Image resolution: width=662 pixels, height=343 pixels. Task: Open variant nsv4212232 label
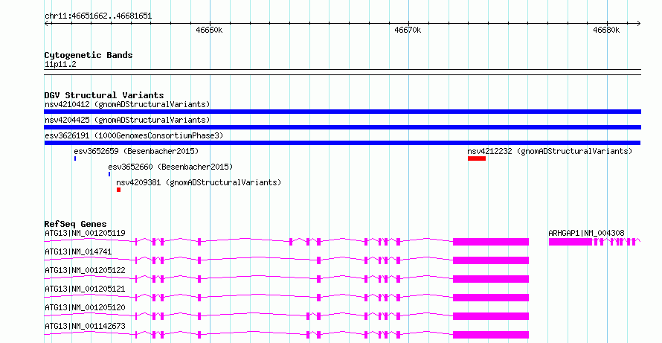[550, 151]
